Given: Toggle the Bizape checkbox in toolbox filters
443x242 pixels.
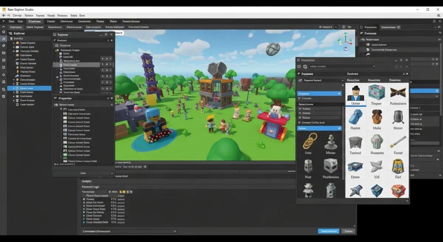Looking at the screenshot, I should [300, 117].
